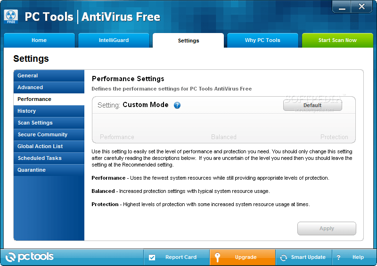Click the Performance Settings heading
Viewport: 377px width, 266px height.
coord(128,79)
